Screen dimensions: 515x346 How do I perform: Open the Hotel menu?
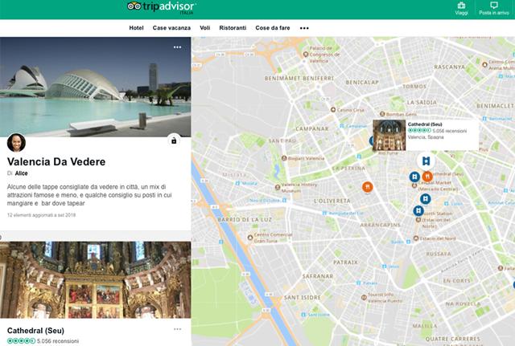[x=136, y=28]
